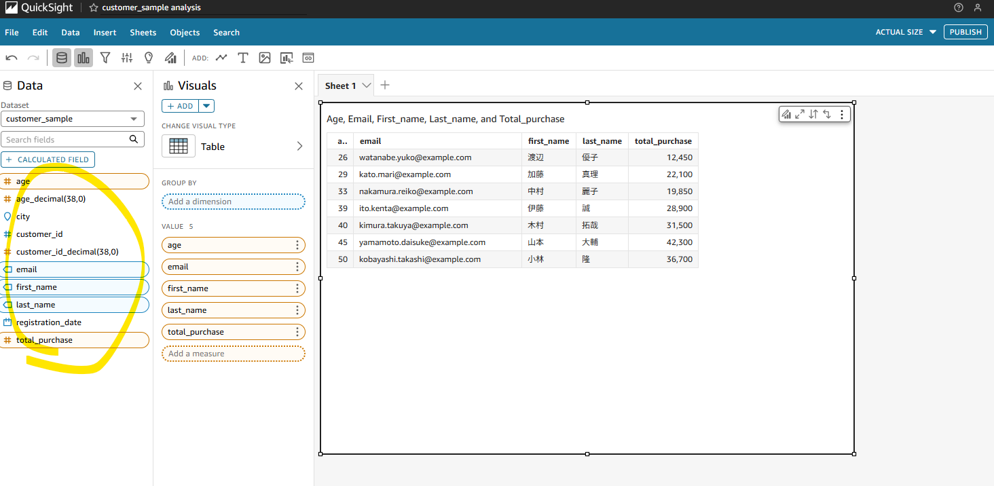This screenshot has height=486, width=994.
Task: Click the total_purchase column header
Action: click(663, 141)
